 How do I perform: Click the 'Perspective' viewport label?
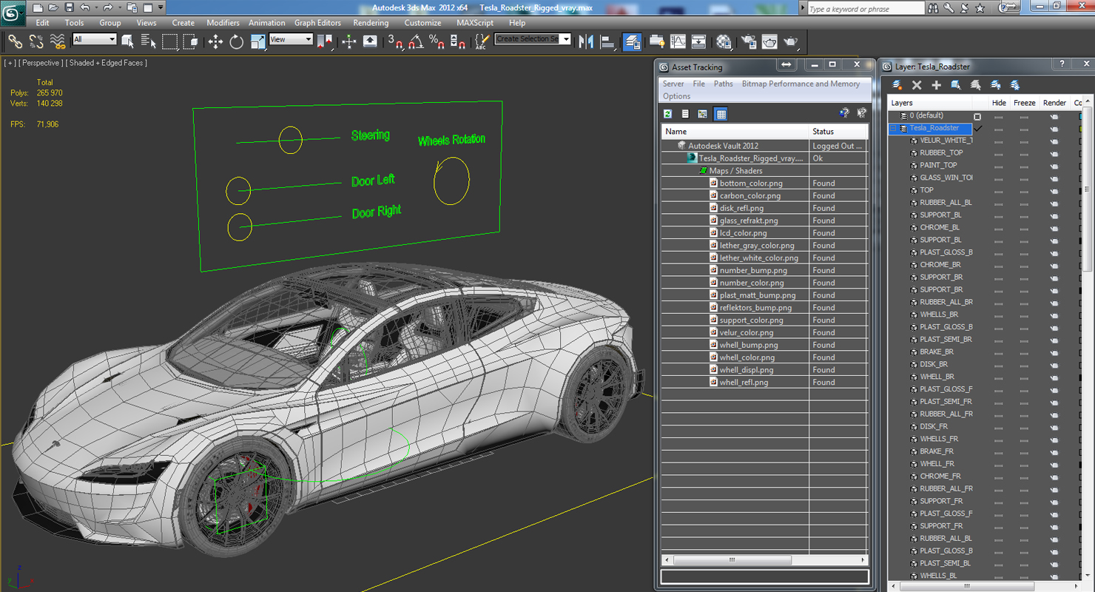point(40,63)
